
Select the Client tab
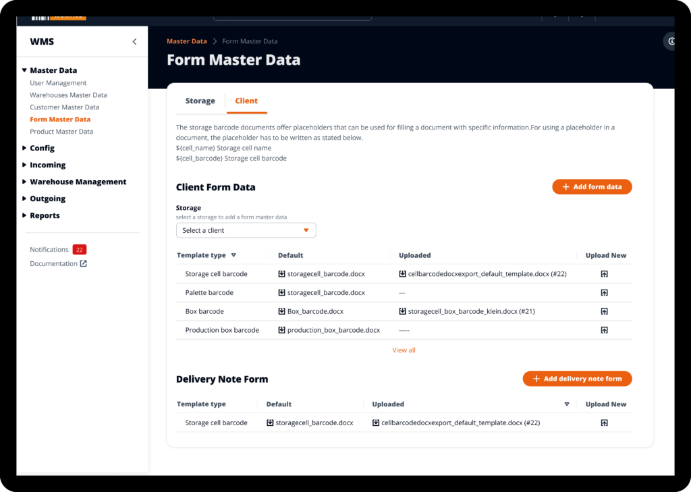click(x=246, y=101)
